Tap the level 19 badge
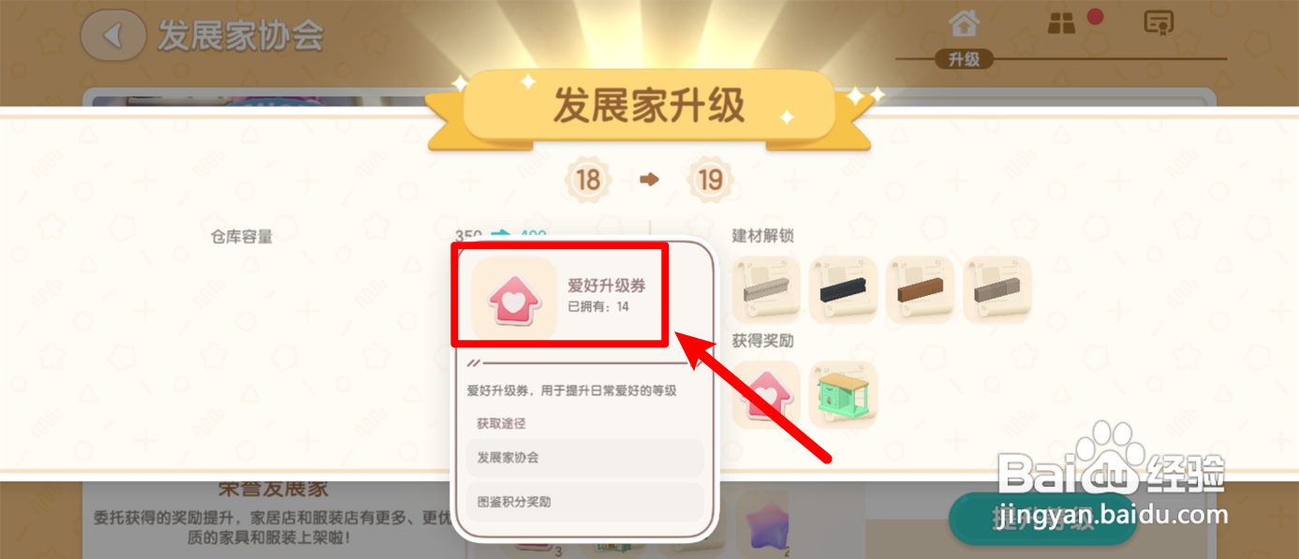This screenshot has width=1299, height=559. click(710, 179)
